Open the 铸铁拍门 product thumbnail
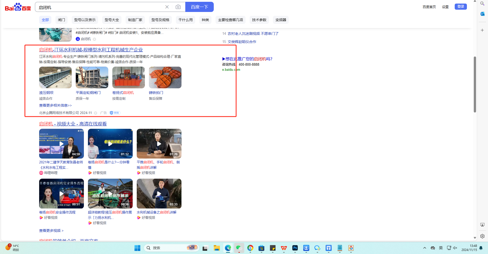488x254 pixels. click(x=165, y=77)
